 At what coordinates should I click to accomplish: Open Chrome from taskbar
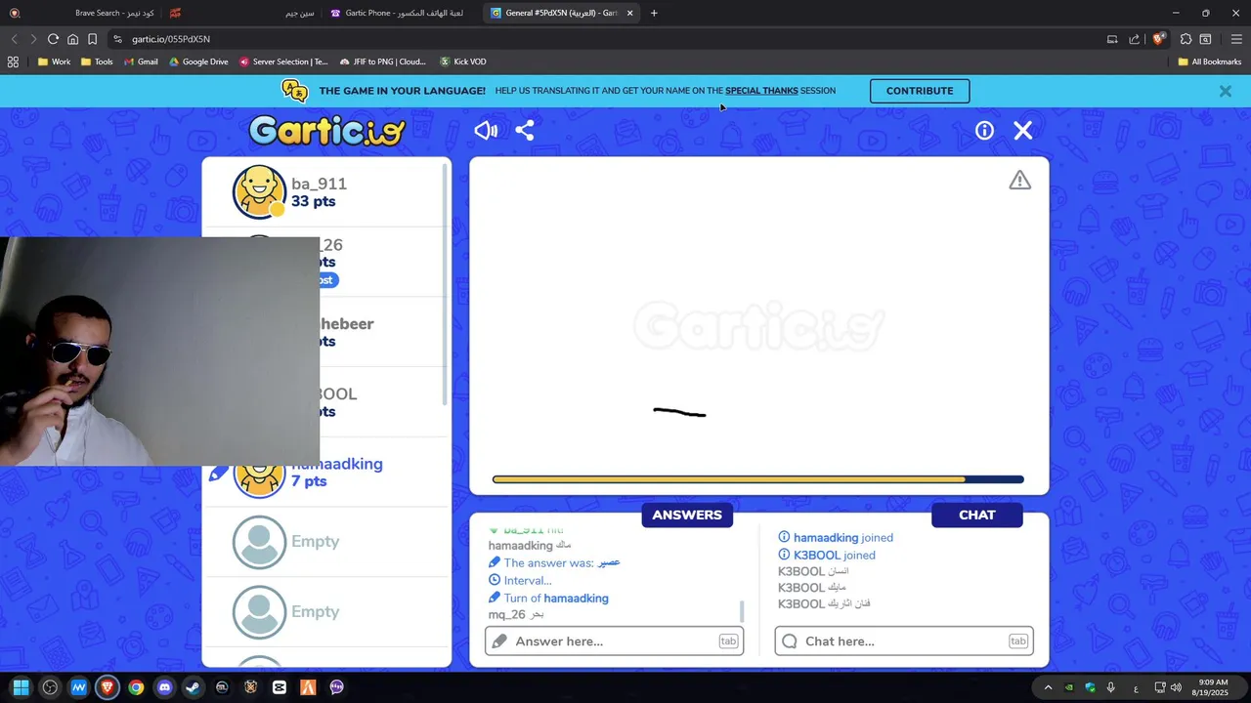click(x=136, y=687)
